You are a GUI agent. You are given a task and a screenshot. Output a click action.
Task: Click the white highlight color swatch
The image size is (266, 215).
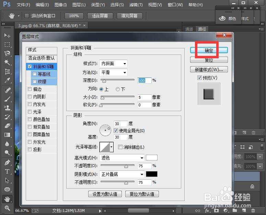151,158
